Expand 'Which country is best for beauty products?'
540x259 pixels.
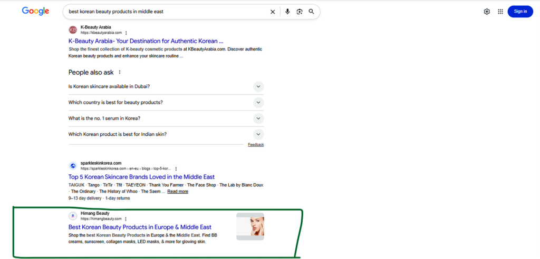pos(166,103)
